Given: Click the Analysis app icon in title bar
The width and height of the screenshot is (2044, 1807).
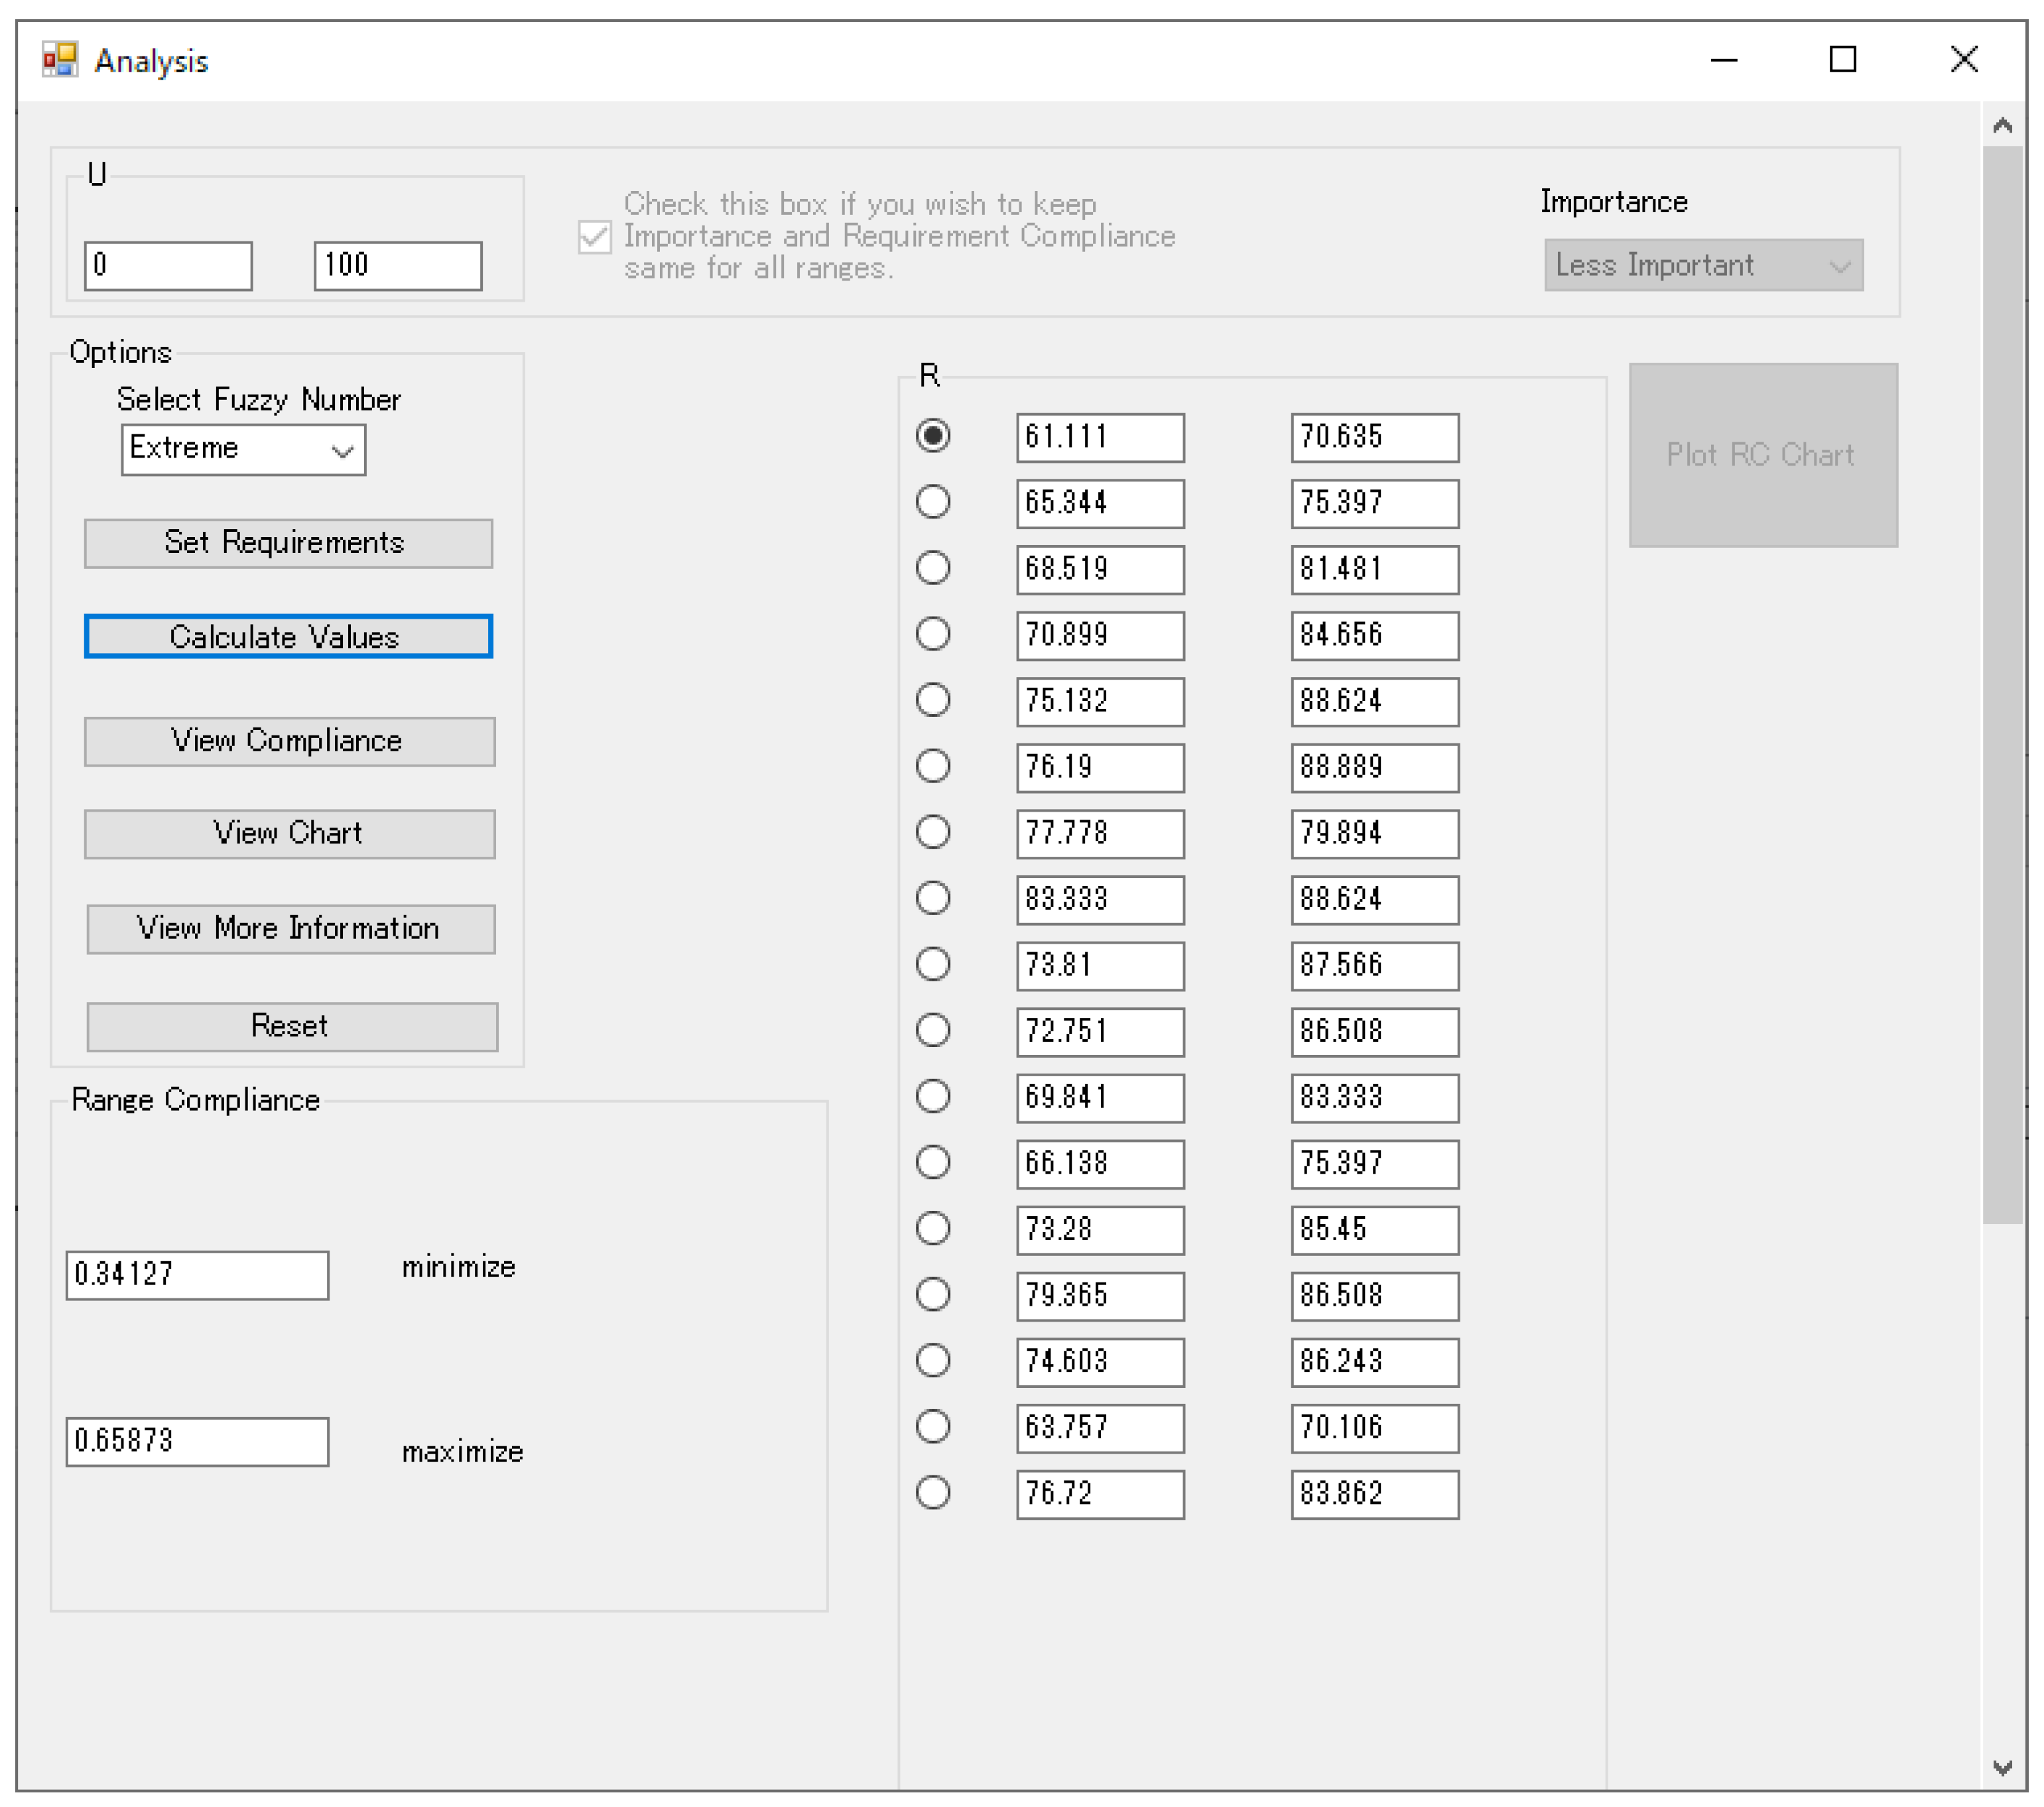Looking at the screenshot, I should click(59, 60).
